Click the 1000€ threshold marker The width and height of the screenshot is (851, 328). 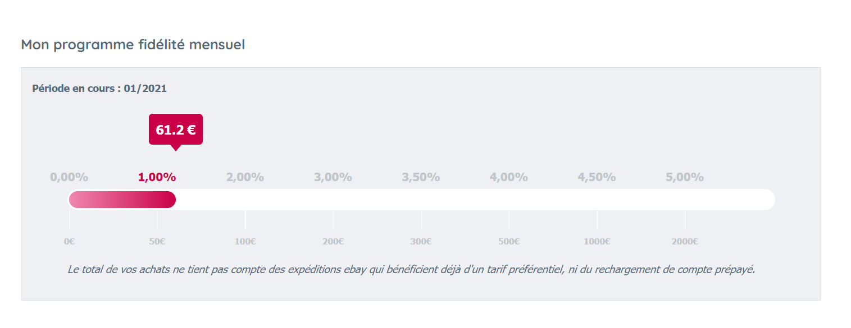[x=597, y=242]
